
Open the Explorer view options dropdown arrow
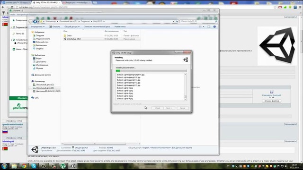pos(204,26)
